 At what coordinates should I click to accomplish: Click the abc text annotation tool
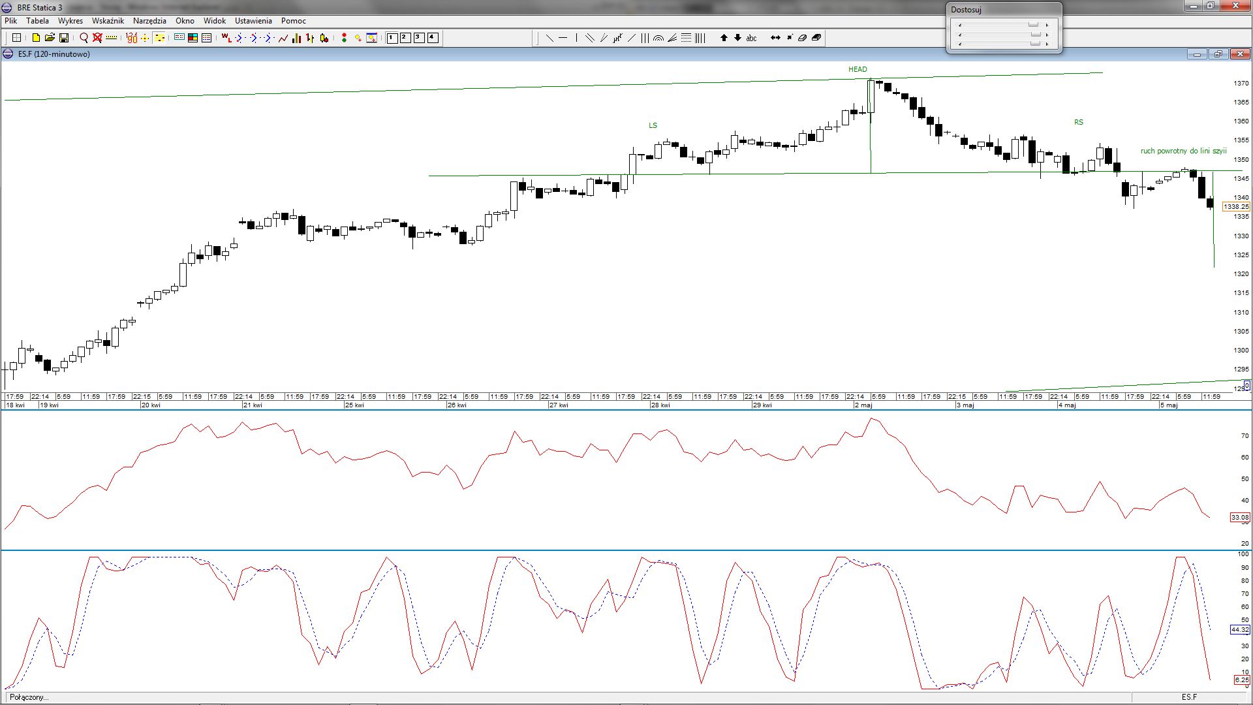tap(751, 38)
